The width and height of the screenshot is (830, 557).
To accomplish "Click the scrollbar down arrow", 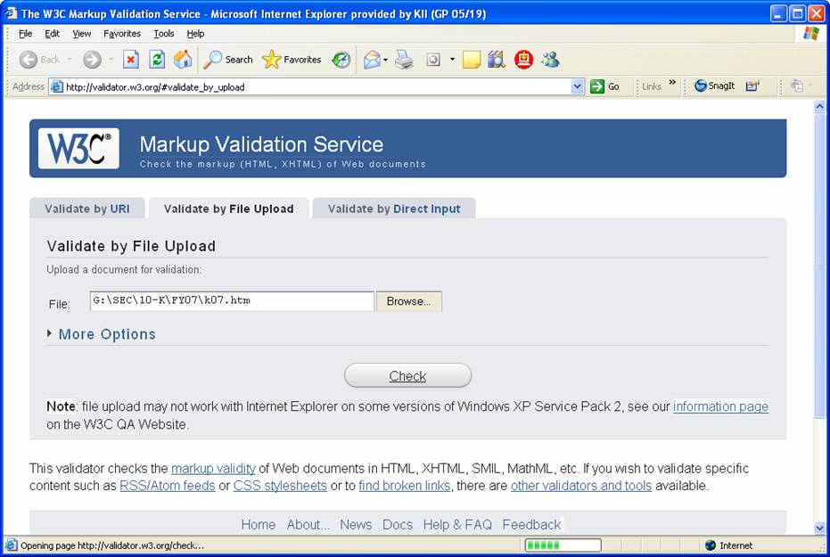I will coord(819,528).
